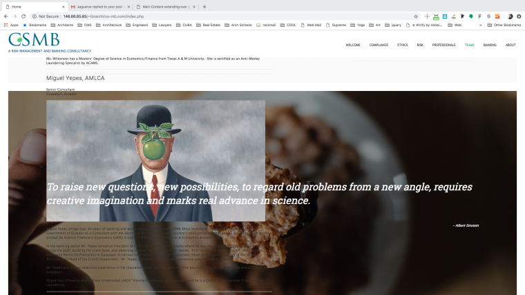The image size is (525, 295).
Task: Click the CSMB logo
Action: click(x=34, y=40)
